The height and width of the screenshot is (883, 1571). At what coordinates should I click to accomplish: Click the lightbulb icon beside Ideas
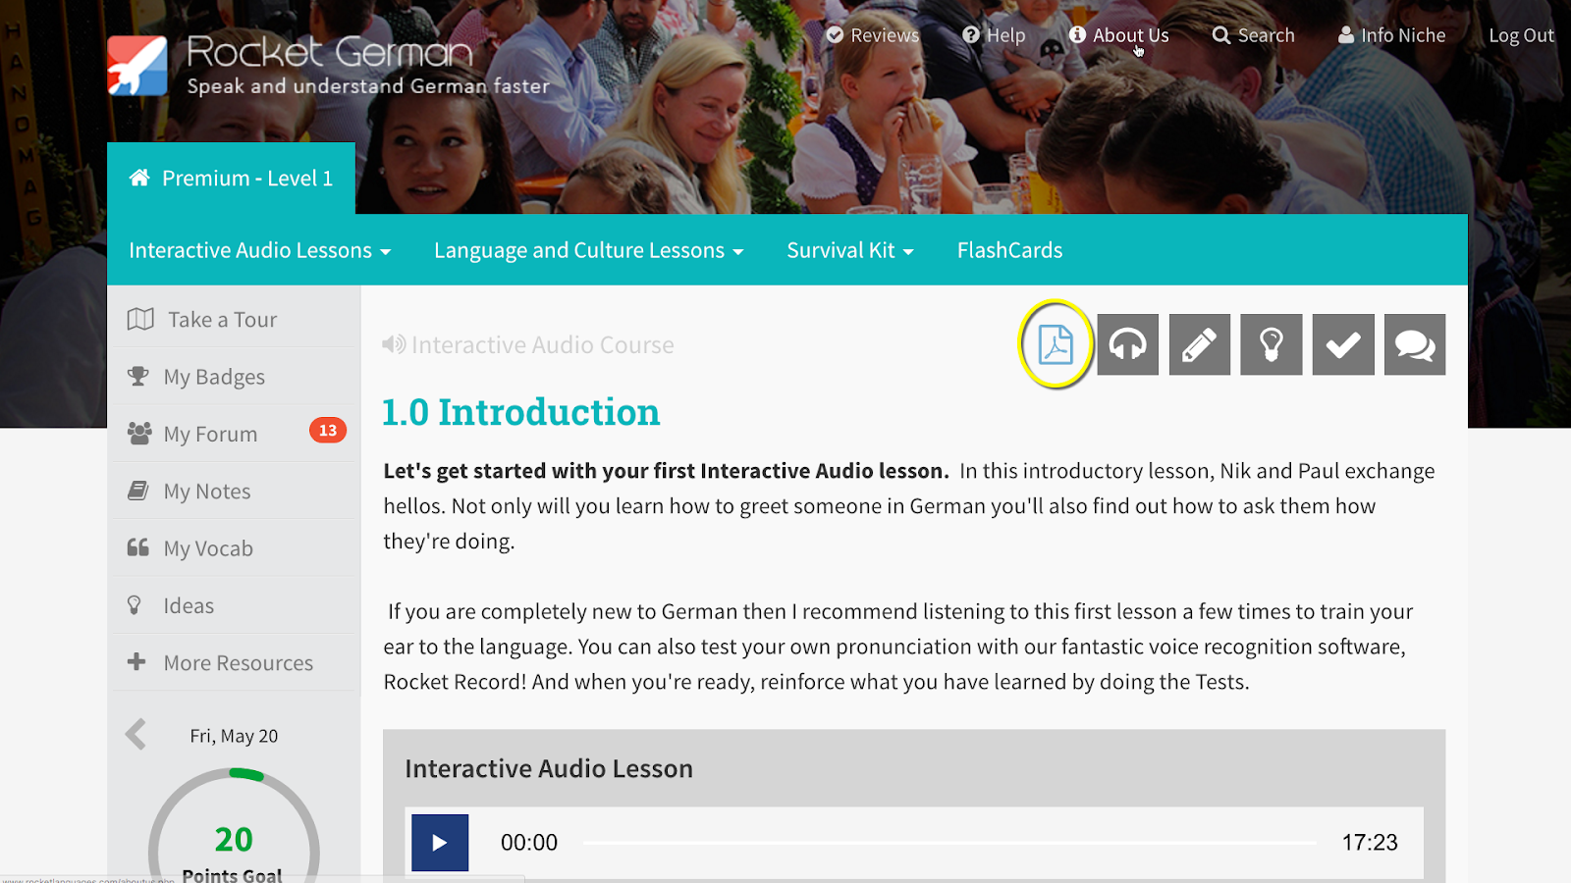click(x=135, y=605)
